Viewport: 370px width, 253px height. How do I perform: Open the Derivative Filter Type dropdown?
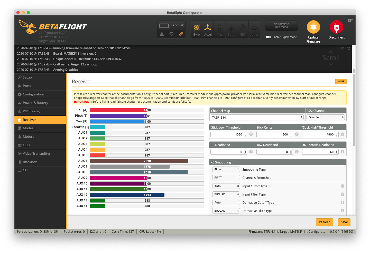[226, 211]
